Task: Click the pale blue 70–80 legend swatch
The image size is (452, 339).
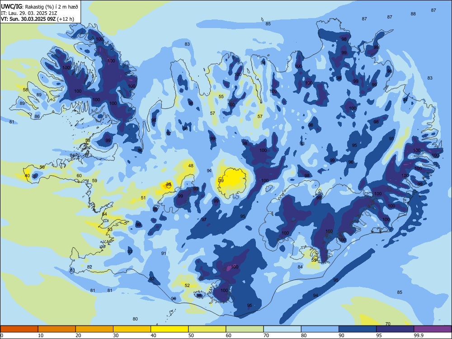Action: 282,329
